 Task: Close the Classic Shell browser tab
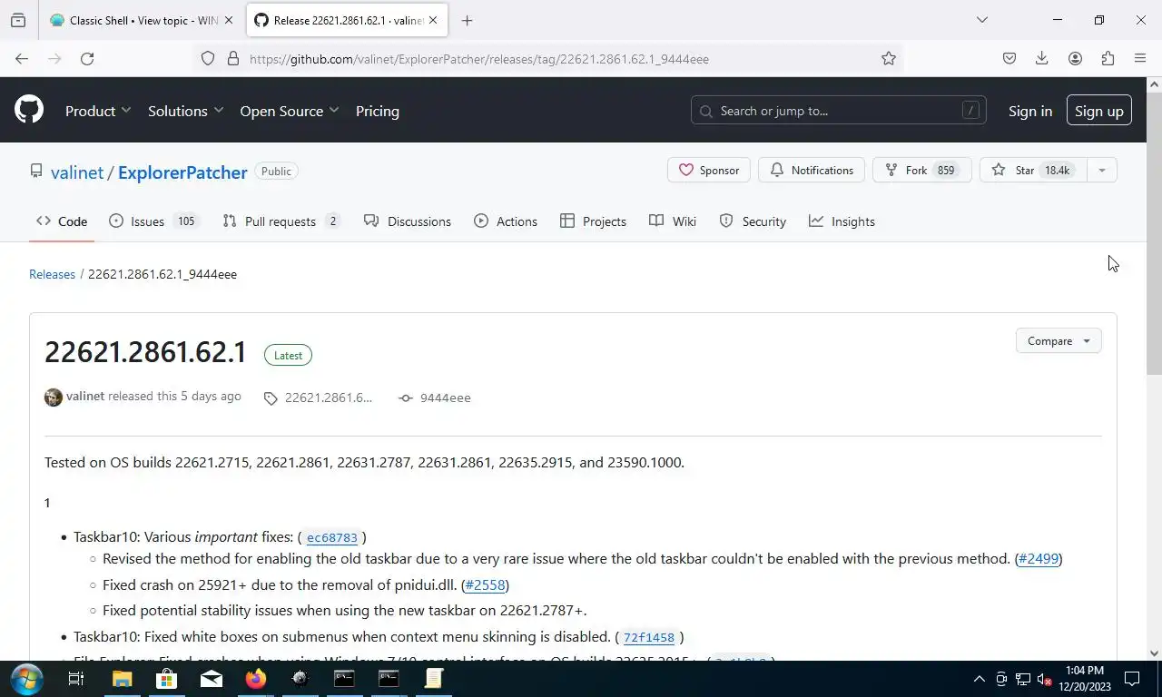pos(229,20)
